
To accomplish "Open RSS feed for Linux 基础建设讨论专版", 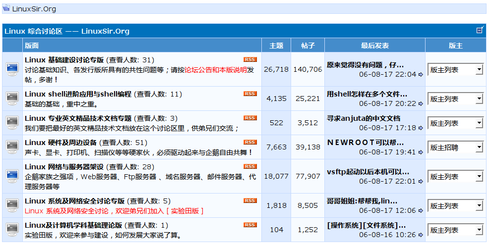I will click(x=250, y=59).
